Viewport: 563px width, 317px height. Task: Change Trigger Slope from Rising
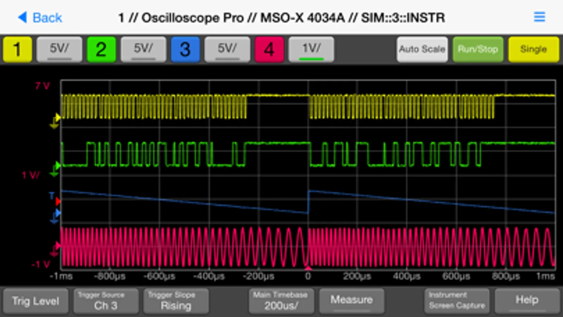click(x=176, y=301)
